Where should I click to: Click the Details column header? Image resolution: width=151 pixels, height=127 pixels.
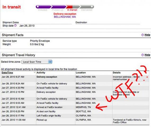point(117,73)
